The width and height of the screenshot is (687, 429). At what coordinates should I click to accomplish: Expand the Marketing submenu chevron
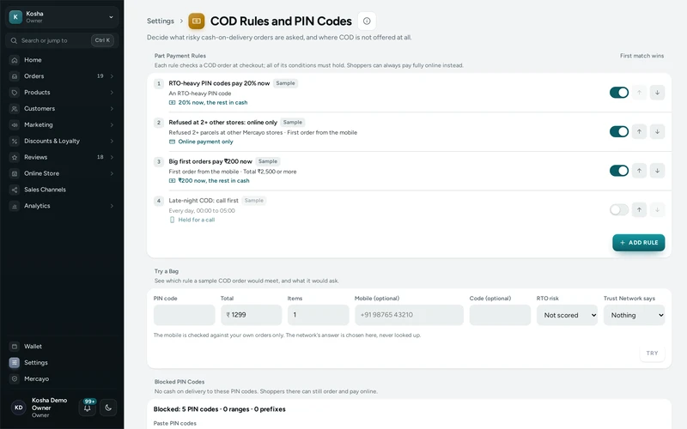coord(112,124)
